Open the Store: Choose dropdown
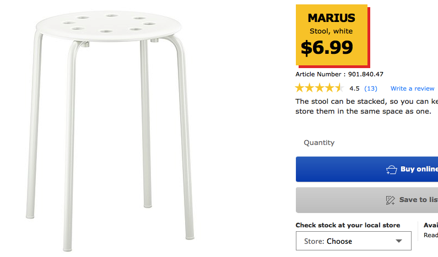Viewport: 438px width, 257px height. 353,241
